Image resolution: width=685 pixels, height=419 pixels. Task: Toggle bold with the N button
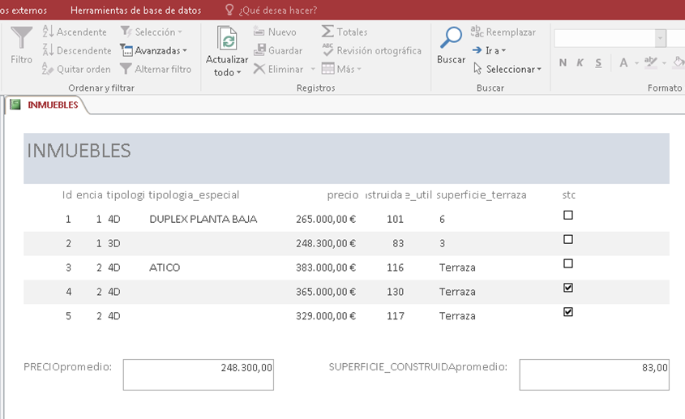tap(563, 63)
